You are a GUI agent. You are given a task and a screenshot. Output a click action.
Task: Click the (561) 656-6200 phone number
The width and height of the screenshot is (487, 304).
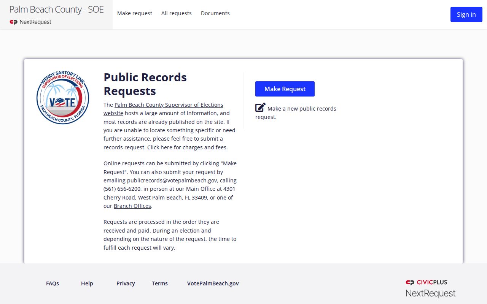[x=123, y=189]
